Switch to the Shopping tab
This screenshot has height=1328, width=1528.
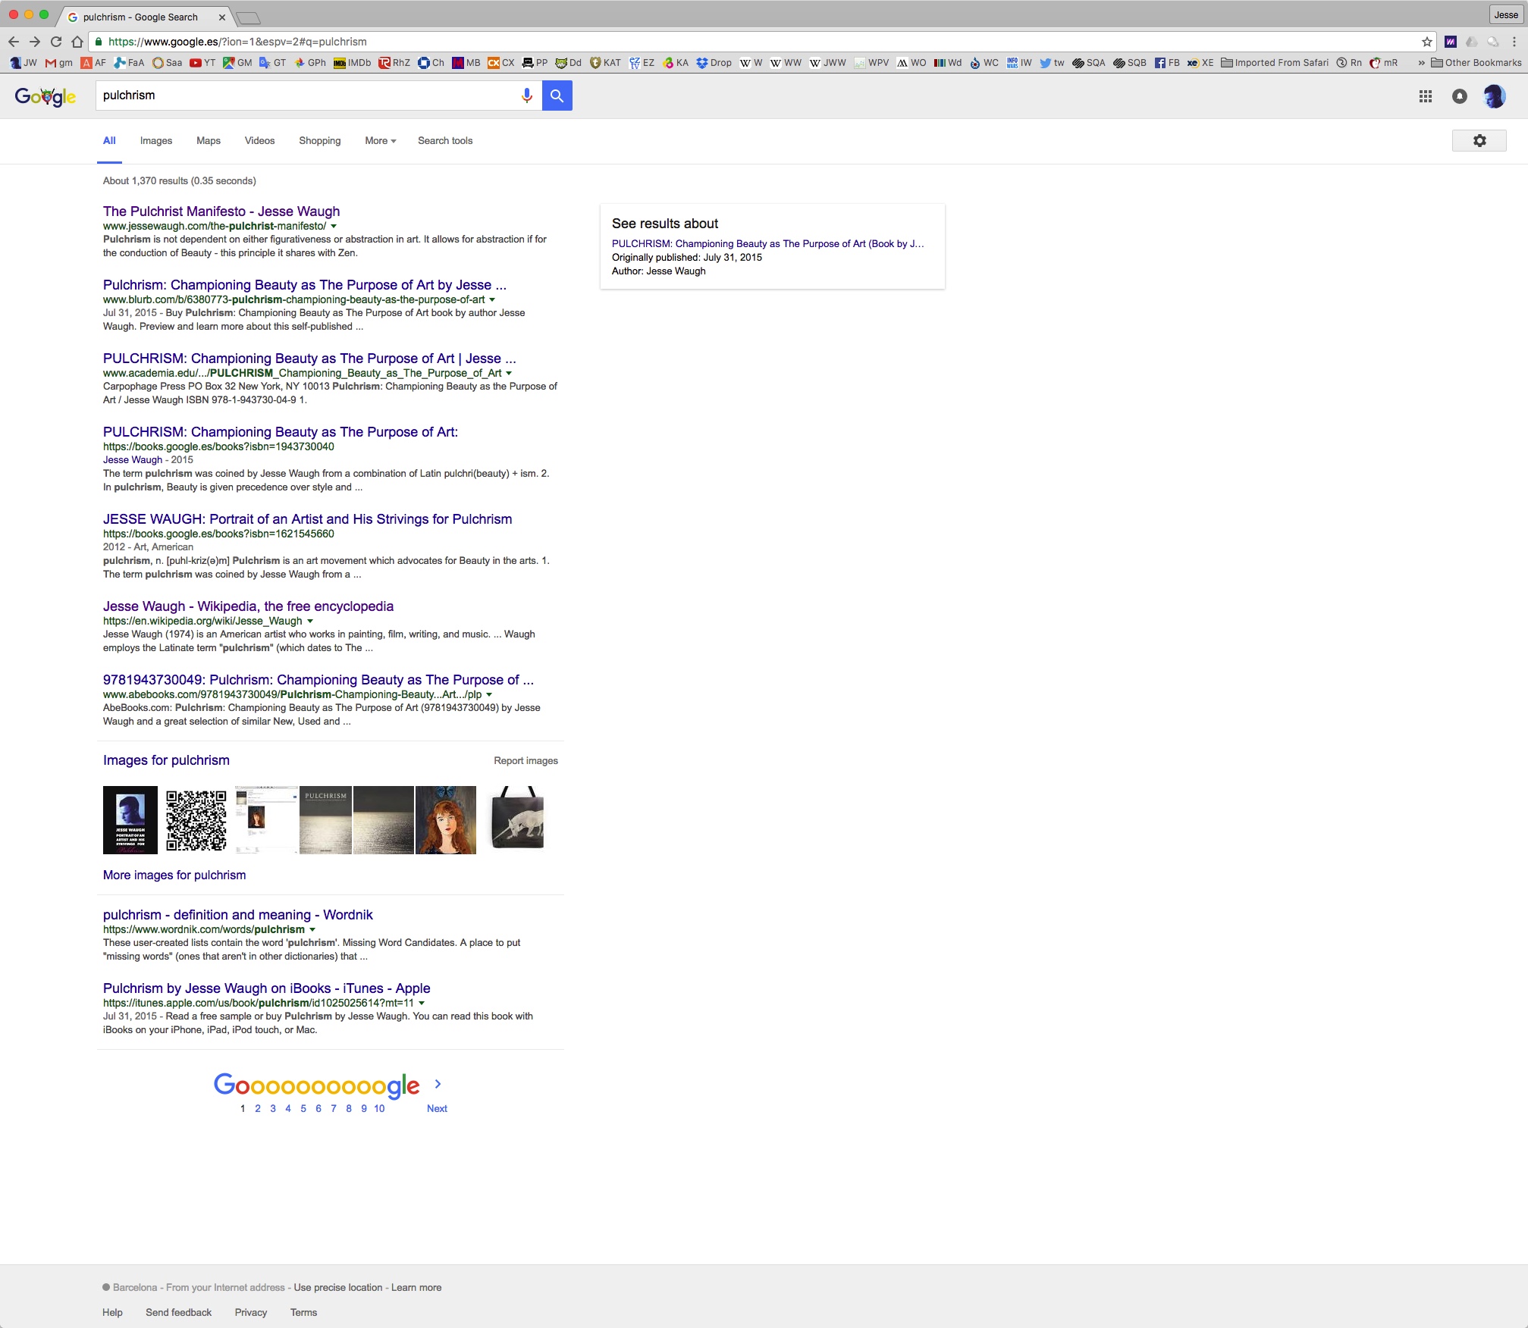(x=320, y=141)
